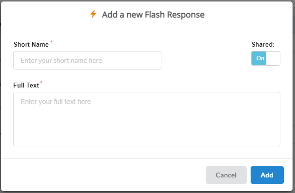Viewport: 295px width, 193px height.
Task: Dismiss dialog using the grey Cancel button
Action: (226, 175)
